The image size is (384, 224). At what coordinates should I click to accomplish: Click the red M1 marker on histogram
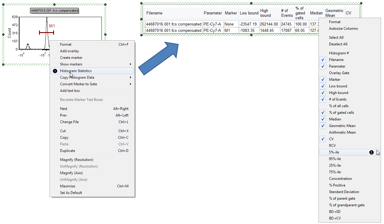coord(47,32)
